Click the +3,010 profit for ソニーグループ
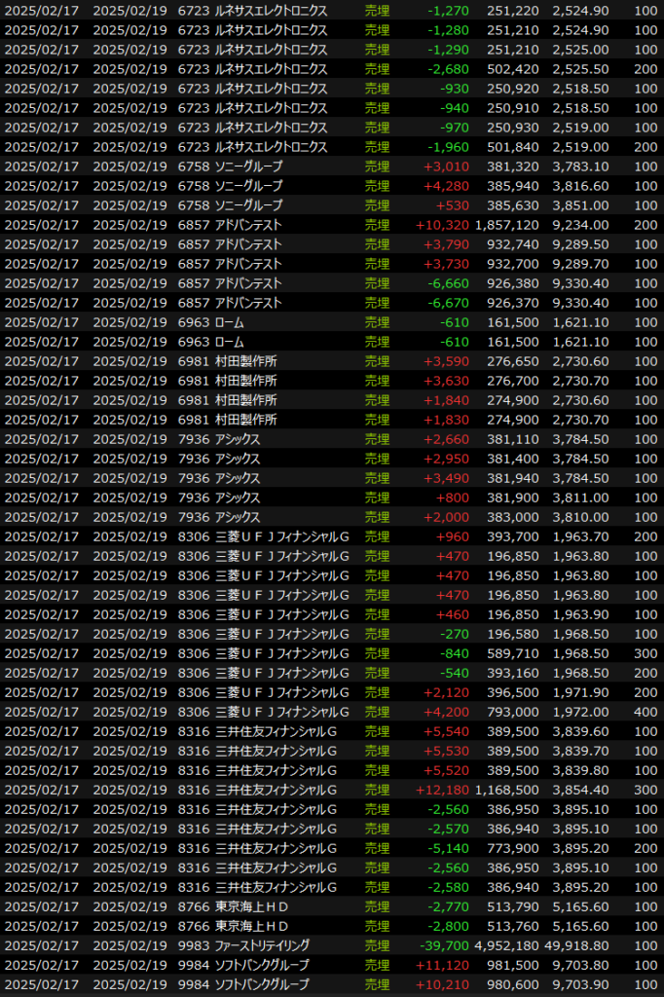Image resolution: width=664 pixels, height=997 pixels. coord(447,166)
